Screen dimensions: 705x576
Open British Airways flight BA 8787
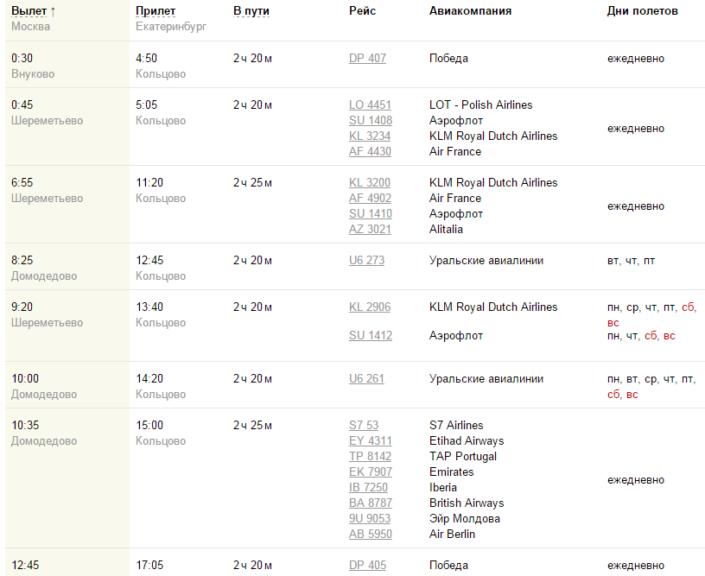pyautogui.click(x=371, y=503)
